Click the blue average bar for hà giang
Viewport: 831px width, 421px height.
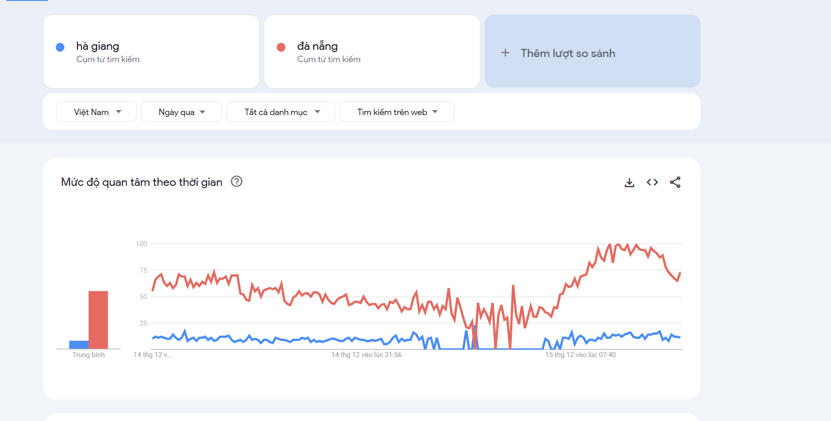coord(79,345)
